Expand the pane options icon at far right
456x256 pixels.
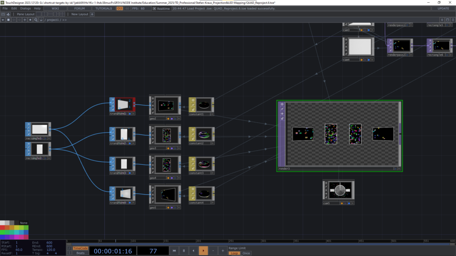tap(453, 20)
